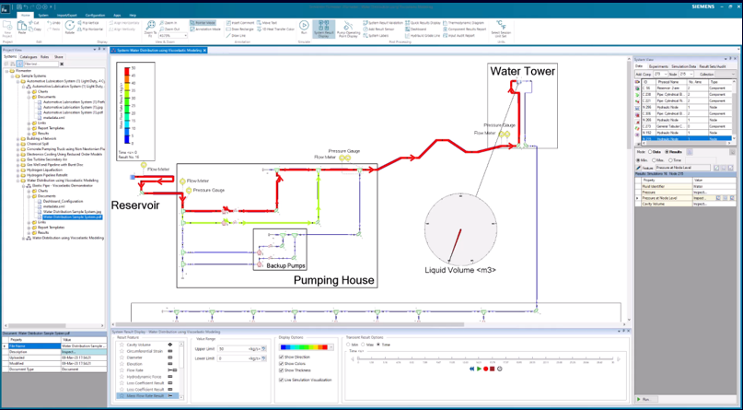
Task: Open the zoom percentage dropdown
Action: [x=185, y=36]
